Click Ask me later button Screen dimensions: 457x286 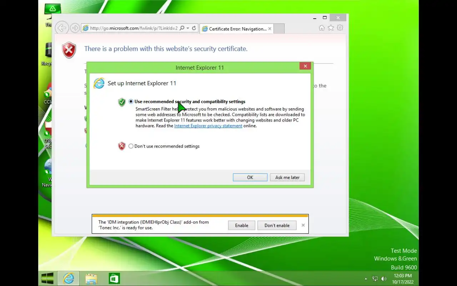(x=287, y=177)
